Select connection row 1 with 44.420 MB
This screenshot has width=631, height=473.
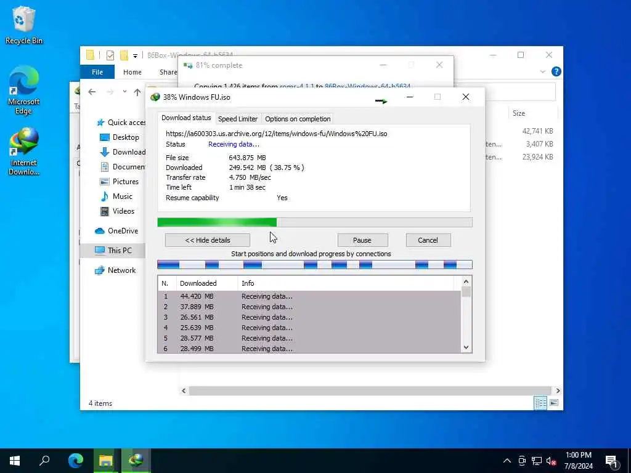(x=309, y=296)
